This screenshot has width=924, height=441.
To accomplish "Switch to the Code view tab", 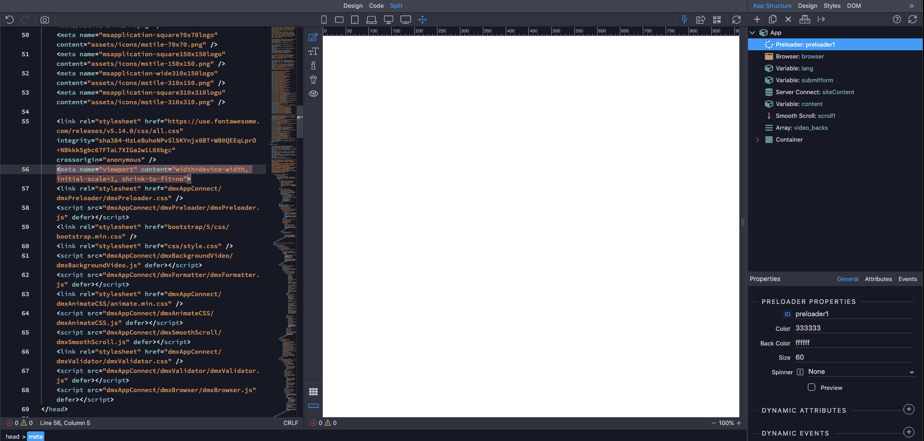I will (x=376, y=6).
